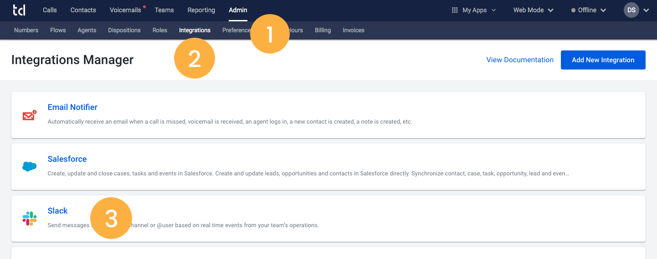Open the Salesforce integration title
657x259 pixels.
pyautogui.click(x=67, y=159)
